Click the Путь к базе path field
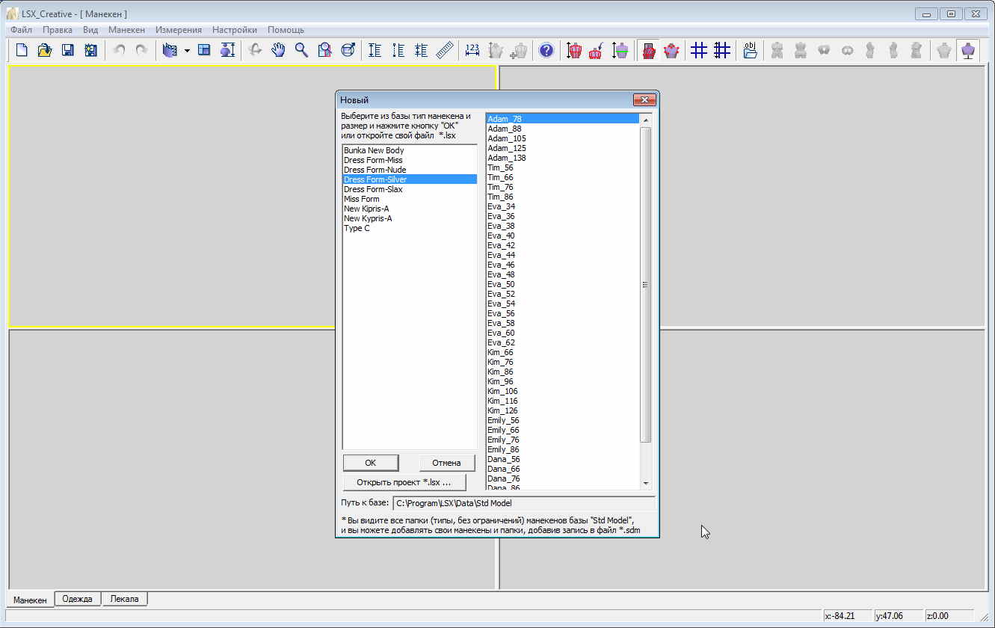The height and width of the screenshot is (628, 995). coord(523,503)
